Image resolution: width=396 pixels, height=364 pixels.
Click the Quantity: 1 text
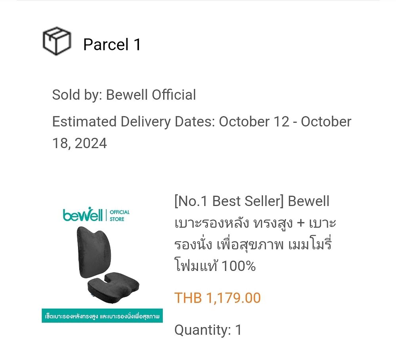208,330
